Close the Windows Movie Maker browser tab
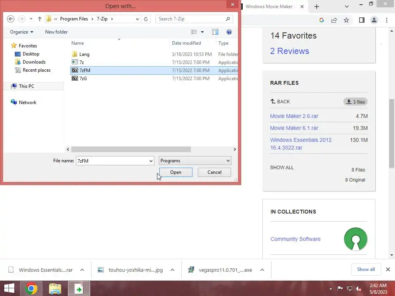Viewport: 395px width, 296px height. [302, 7]
